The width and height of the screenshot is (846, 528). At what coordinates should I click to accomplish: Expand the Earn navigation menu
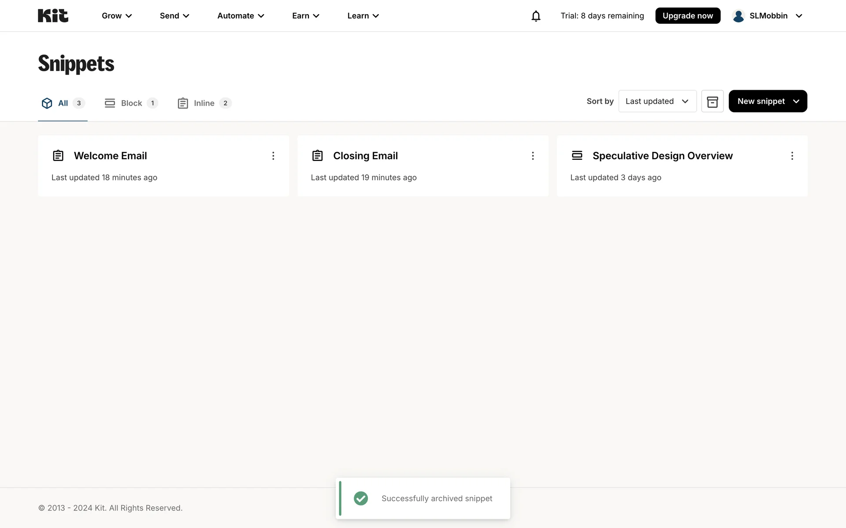pyautogui.click(x=305, y=16)
